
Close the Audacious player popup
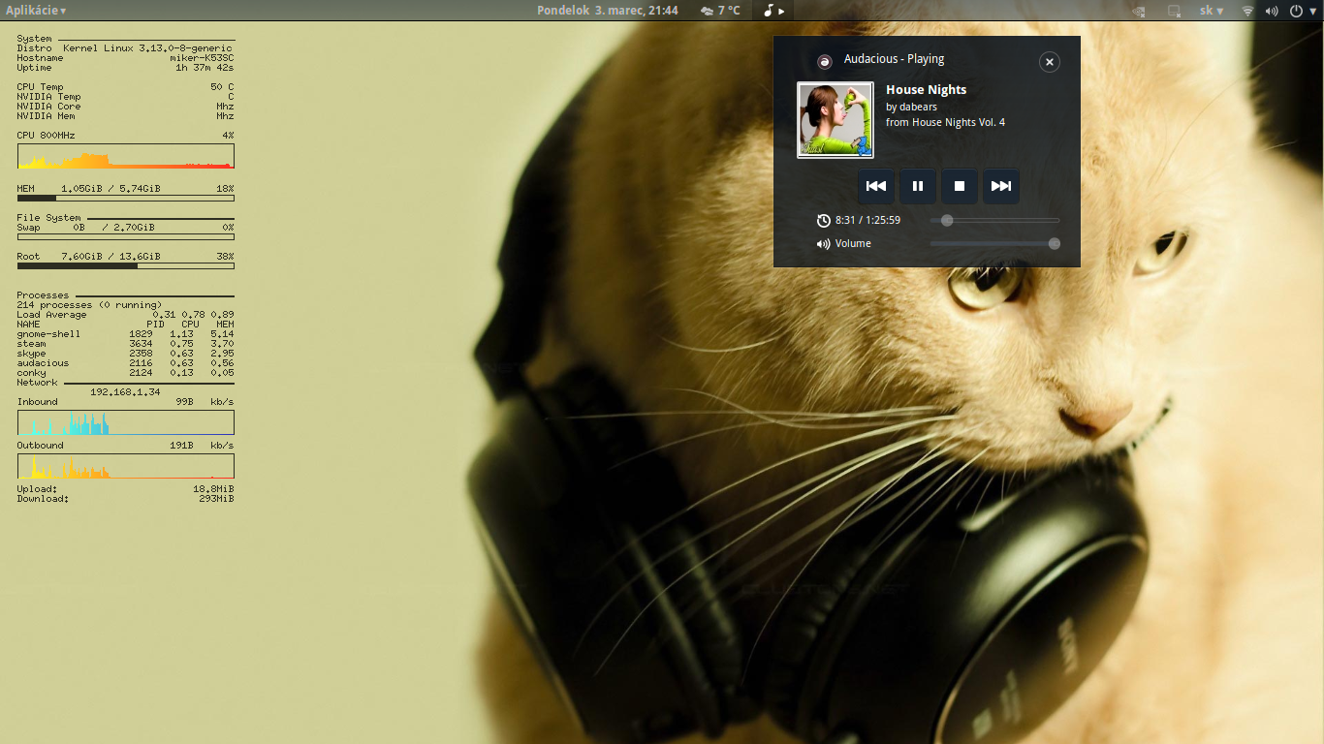point(1049,62)
